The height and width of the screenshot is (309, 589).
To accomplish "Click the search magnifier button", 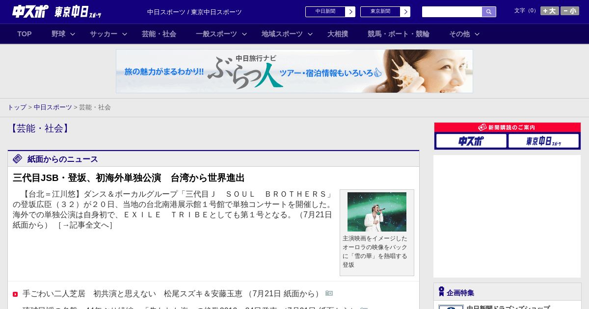I will tap(489, 12).
